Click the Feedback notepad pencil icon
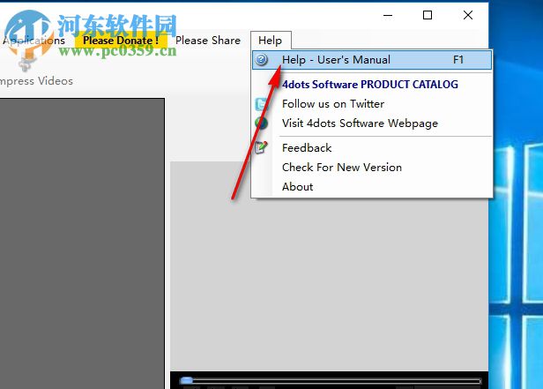This screenshot has height=389, width=543. pyautogui.click(x=262, y=147)
